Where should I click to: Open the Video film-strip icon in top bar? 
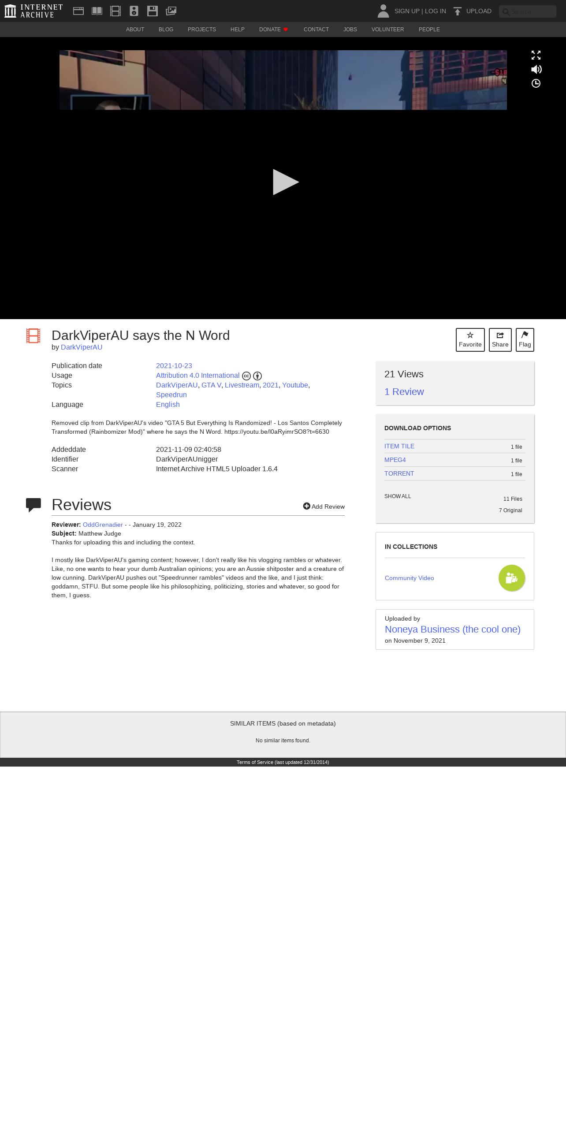(x=115, y=11)
